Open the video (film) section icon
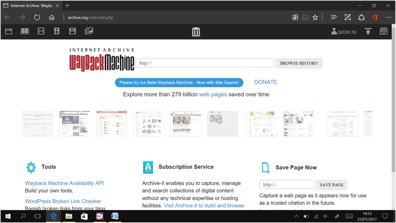Image resolution: width=396 pixels, height=223 pixels. click(41, 32)
